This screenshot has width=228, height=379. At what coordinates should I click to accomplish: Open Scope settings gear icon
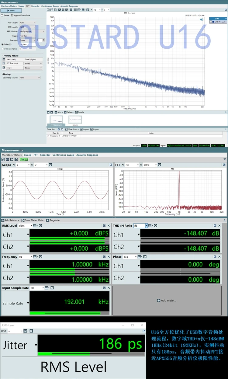tap(51, 165)
